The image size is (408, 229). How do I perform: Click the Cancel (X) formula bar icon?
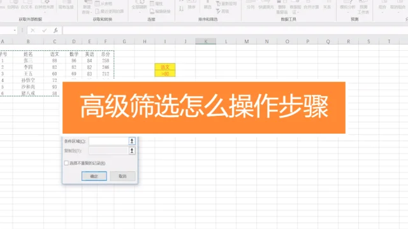[x=33, y=31]
